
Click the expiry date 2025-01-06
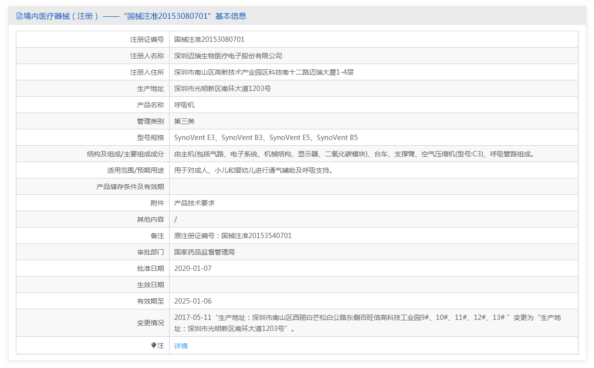click(x=193, y=301)
